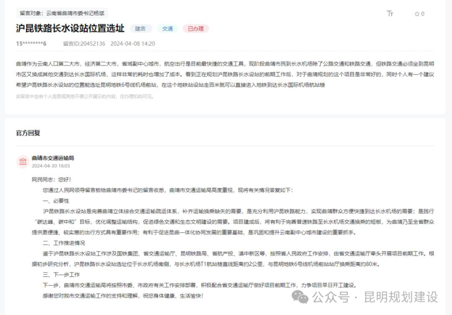452x315 pixels.
Task: Select the 交通 category tag
Action: (168, 28)
